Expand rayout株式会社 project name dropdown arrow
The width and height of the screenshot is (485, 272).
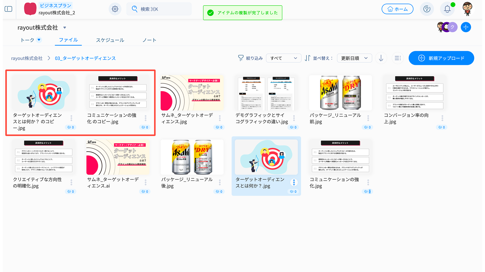(x=65, y=28)
